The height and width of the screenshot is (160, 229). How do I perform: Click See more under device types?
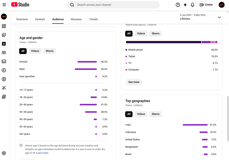pos(134,82)
